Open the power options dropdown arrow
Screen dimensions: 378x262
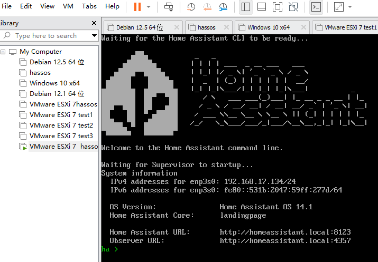click(149, 7)
